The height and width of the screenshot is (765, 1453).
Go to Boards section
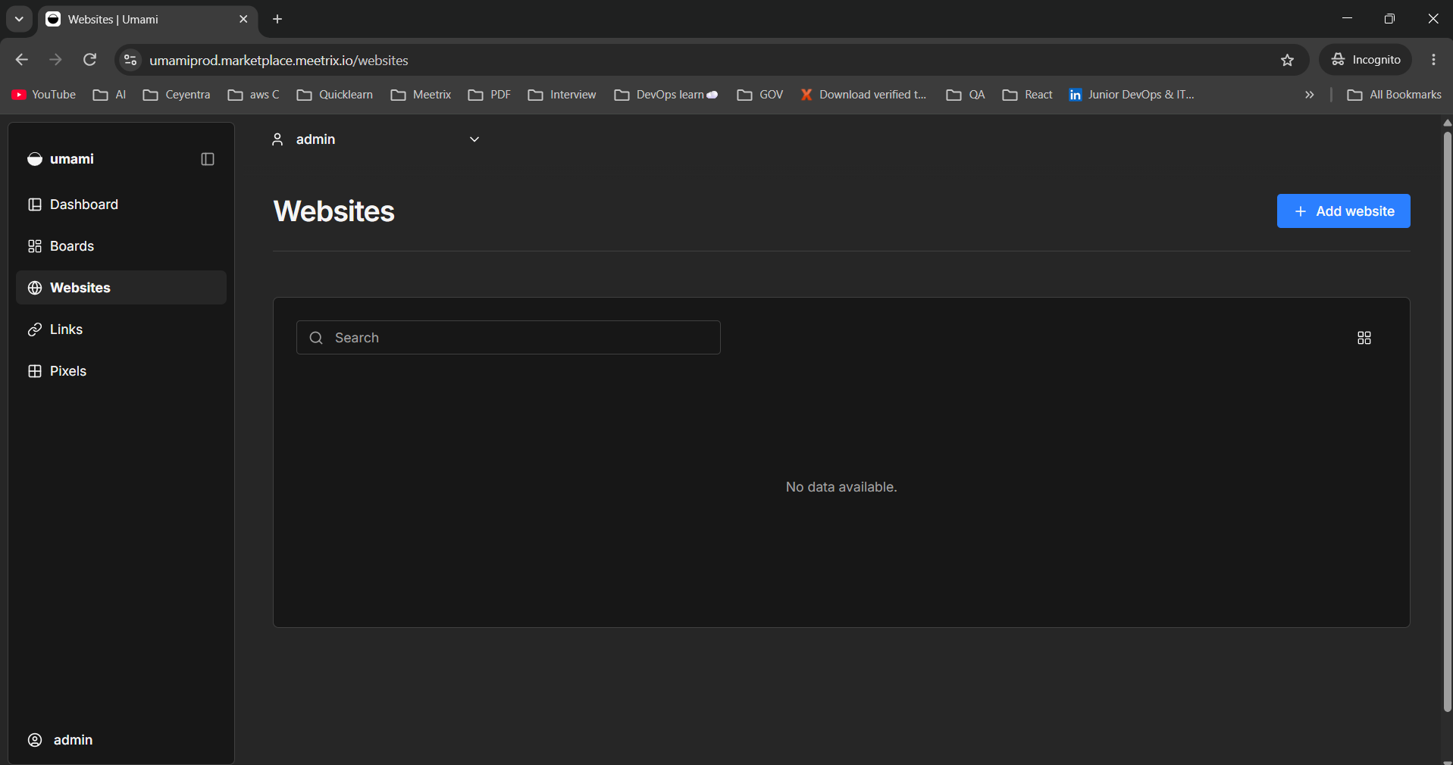click(x=121, y=246)
